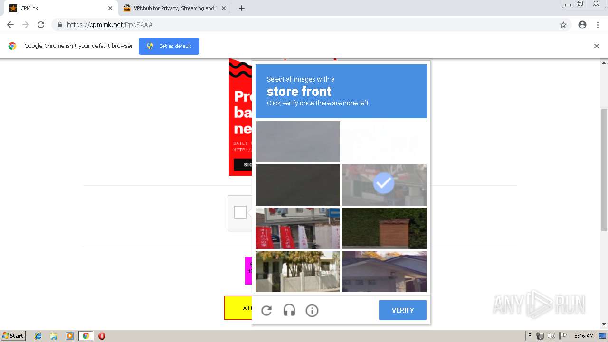This screenshot has width=608, height=342.
Task: Click the magenta box on the page
Action: pos(248,271)
